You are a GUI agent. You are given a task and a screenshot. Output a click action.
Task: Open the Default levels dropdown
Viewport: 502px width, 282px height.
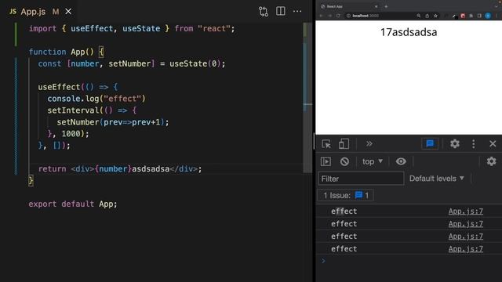point(437,179)
